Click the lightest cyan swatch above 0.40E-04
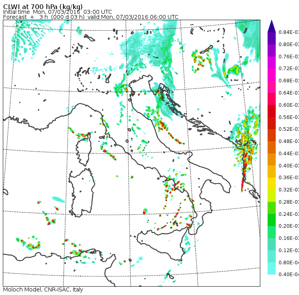This screenshot has height=295, width=299. click(x=271, y=268)
